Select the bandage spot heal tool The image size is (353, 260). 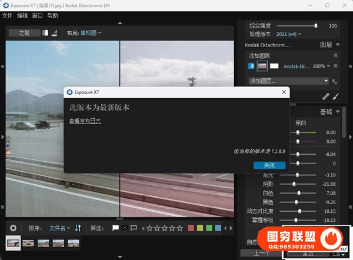[325, 96]
